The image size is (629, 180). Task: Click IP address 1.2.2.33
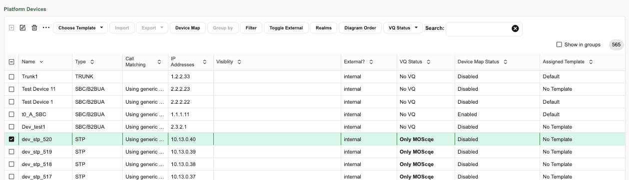[180, 77]
